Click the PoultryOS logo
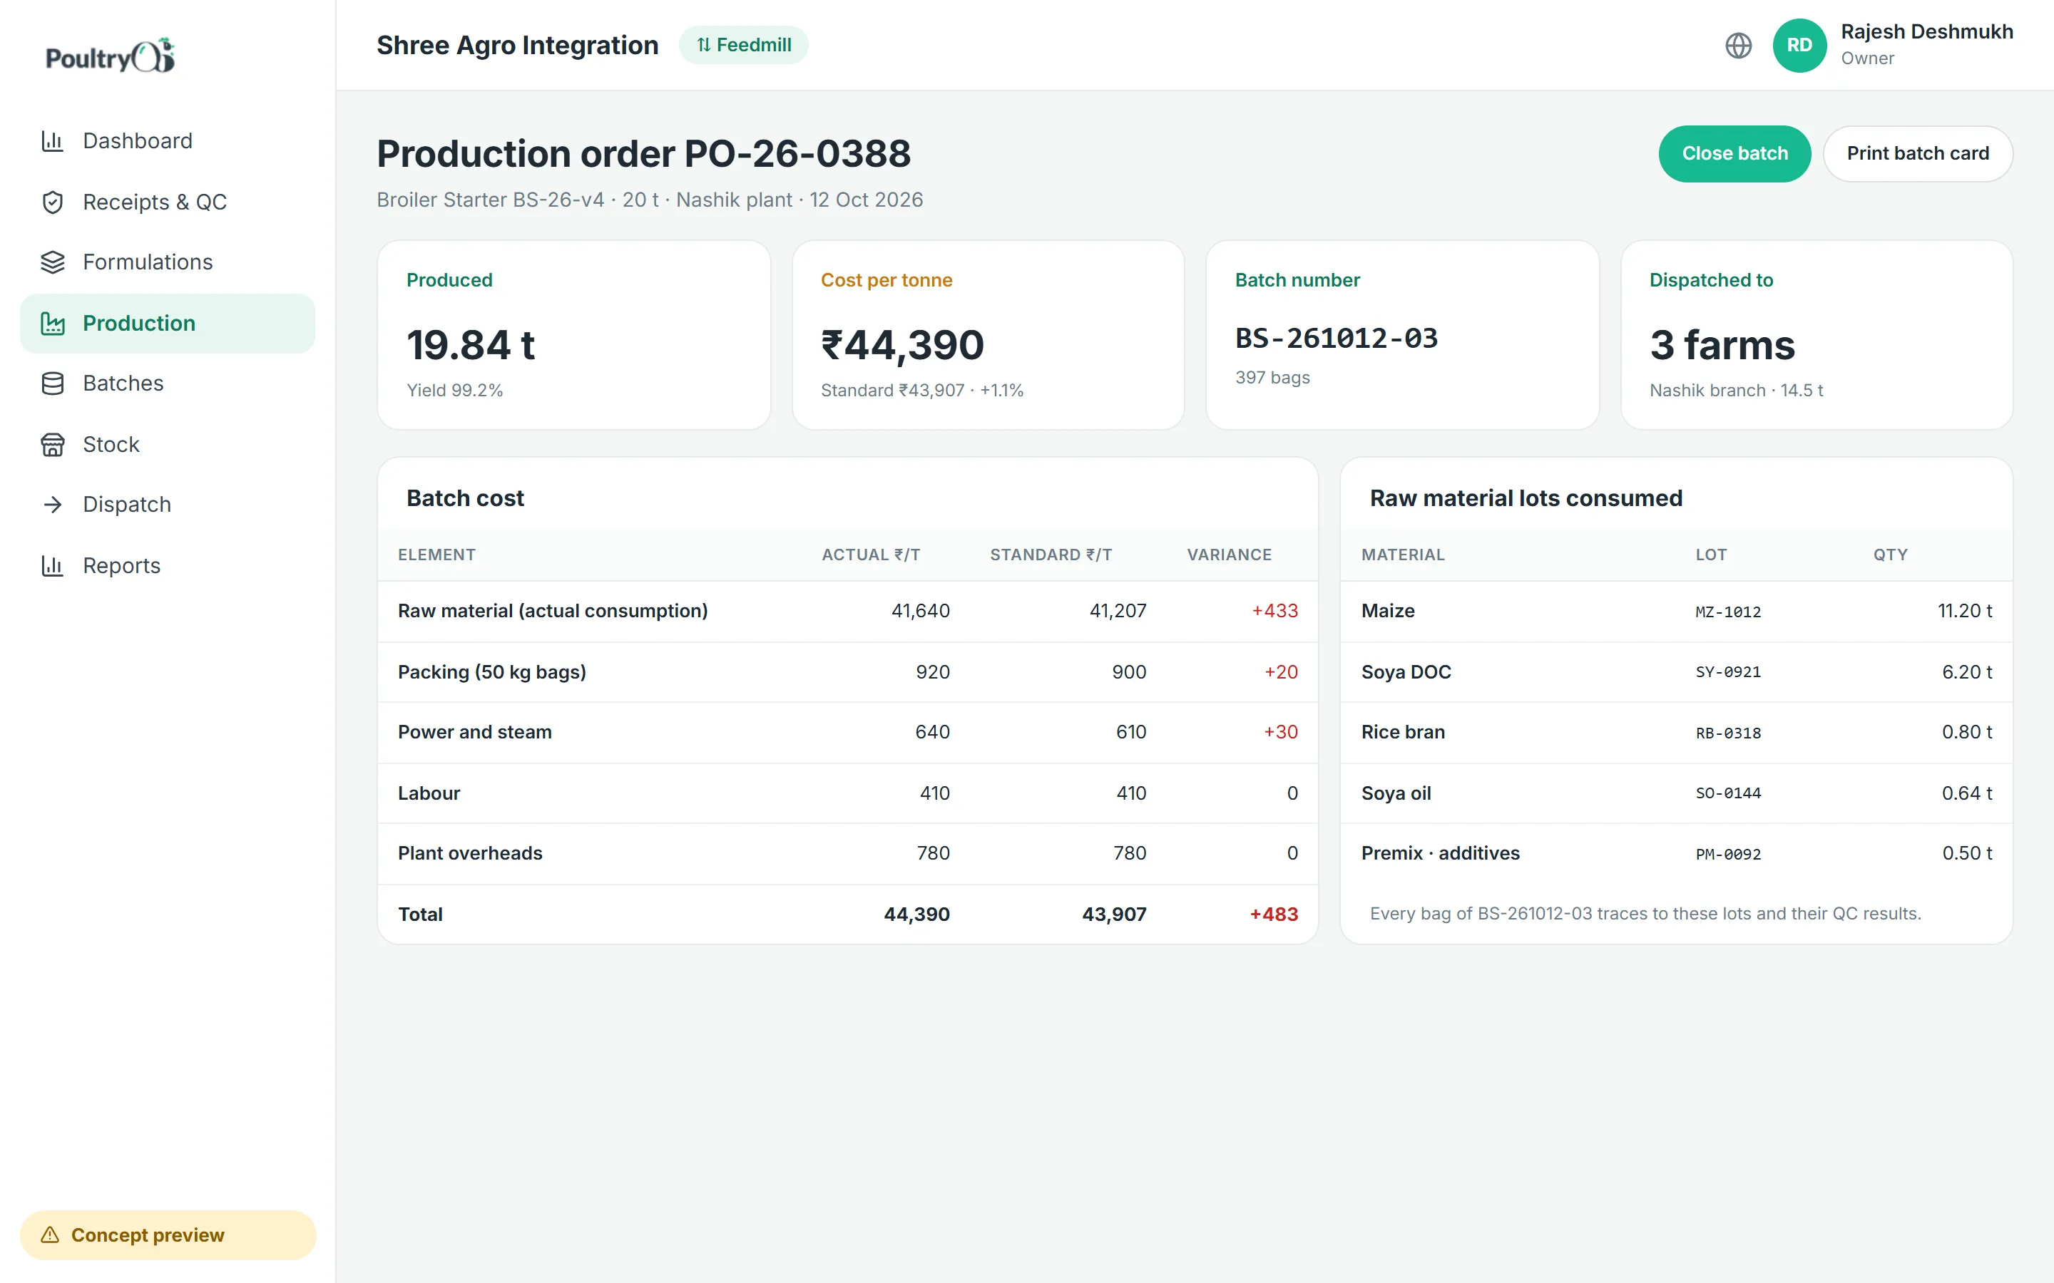Viewport: 2054px width, 1283px height. [x=111, y=56]
